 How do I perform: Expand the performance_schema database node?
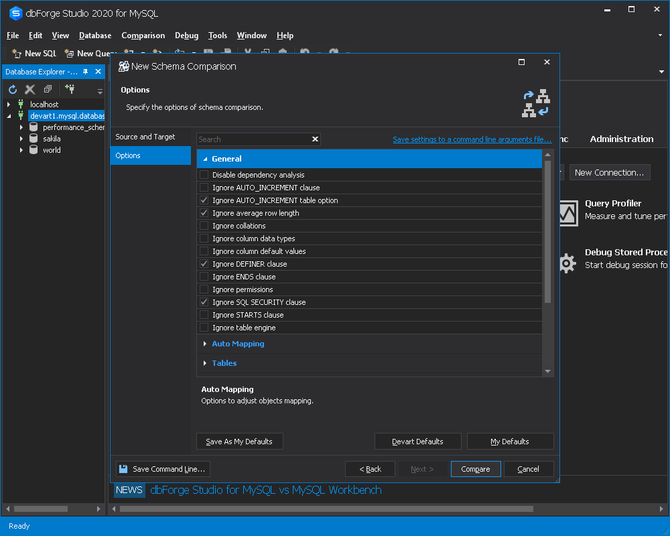[21, 127]
